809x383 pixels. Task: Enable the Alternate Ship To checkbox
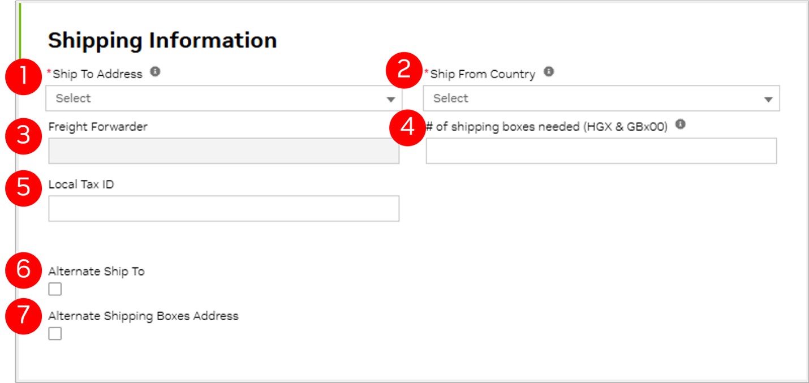click(55, 289)
